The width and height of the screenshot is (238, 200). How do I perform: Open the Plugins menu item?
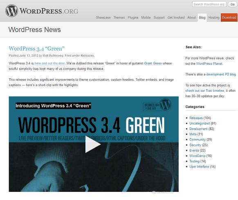tap(133, 18)
